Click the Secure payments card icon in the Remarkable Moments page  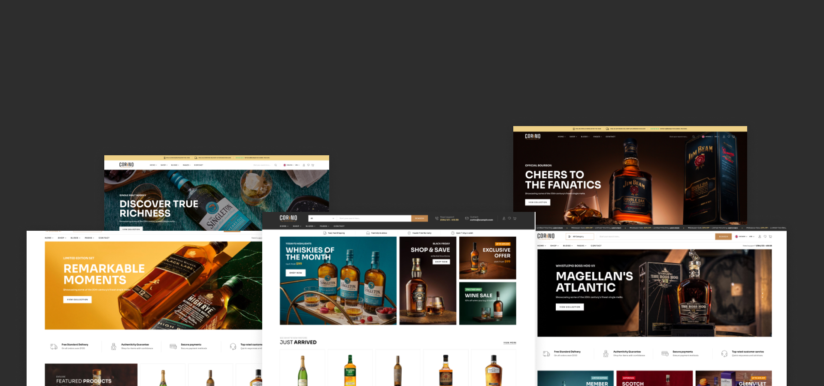(x=173, y=346)
